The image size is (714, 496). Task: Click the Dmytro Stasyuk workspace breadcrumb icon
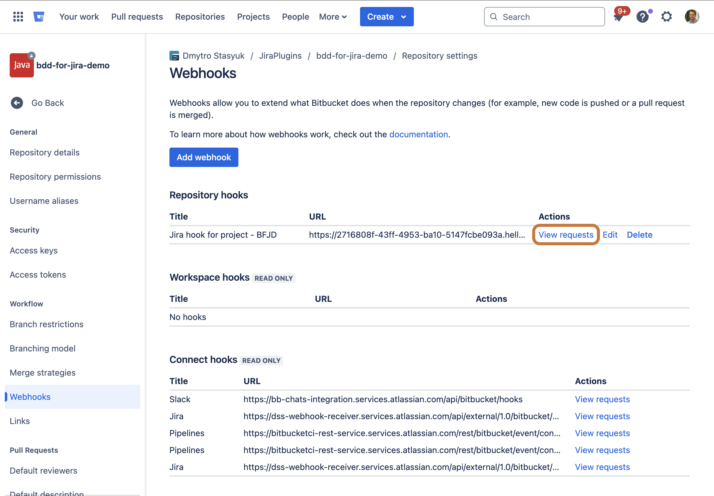[174, 56]
